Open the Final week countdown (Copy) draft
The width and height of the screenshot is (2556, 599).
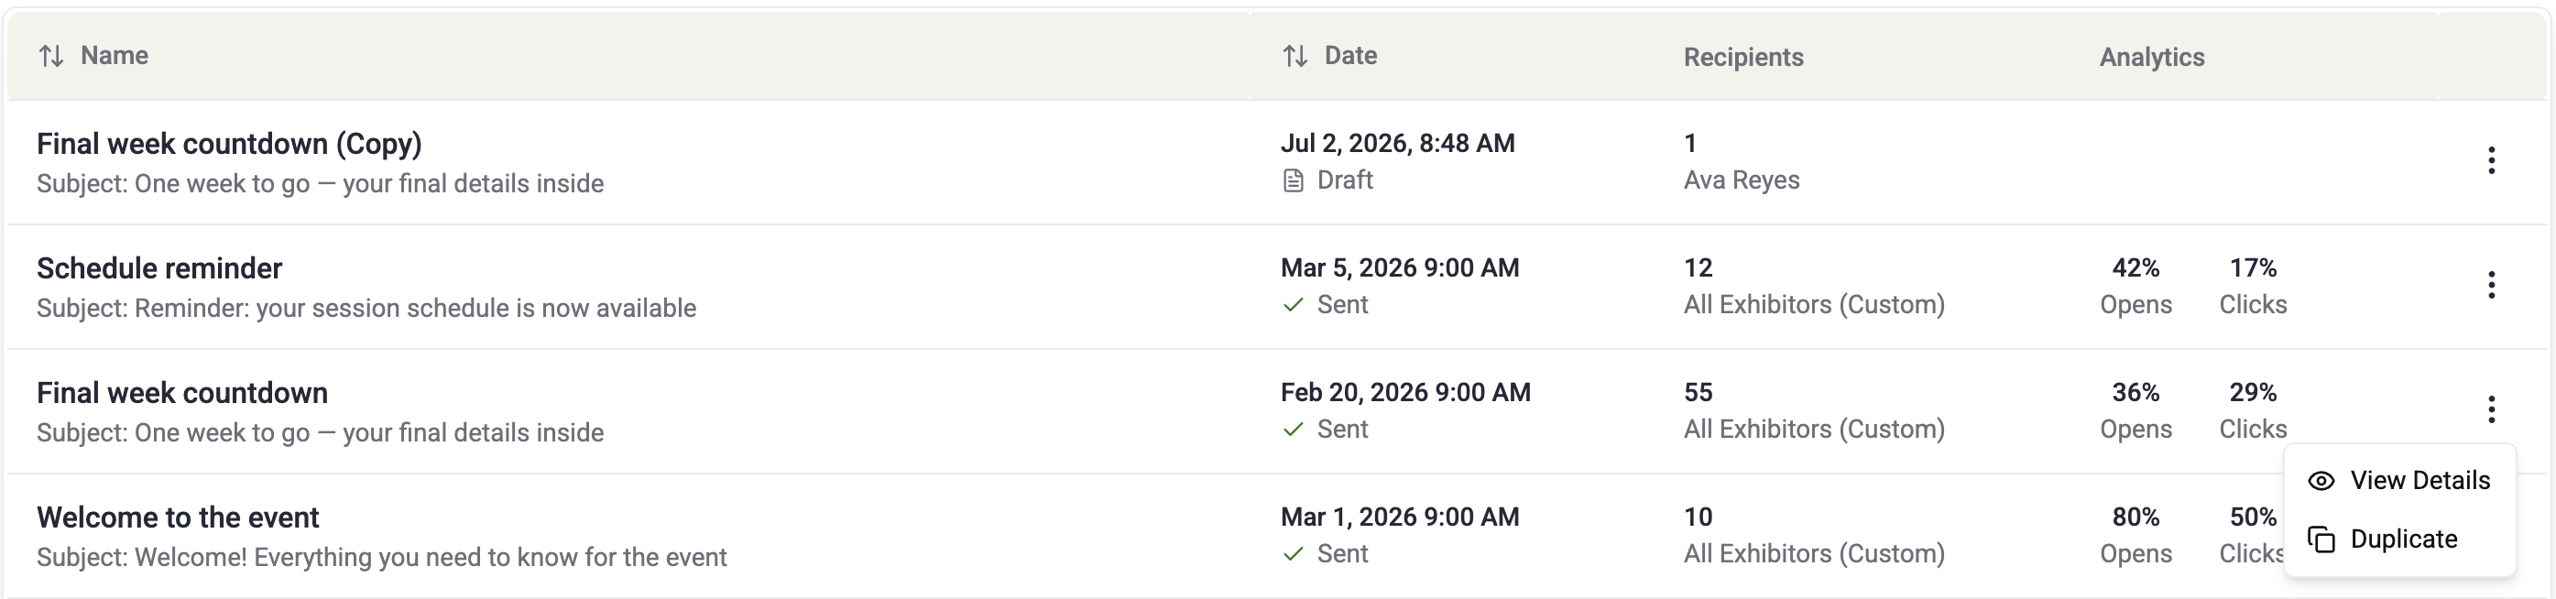(229, 144)
